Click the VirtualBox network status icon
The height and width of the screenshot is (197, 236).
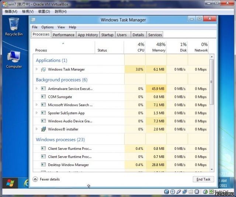185,191
